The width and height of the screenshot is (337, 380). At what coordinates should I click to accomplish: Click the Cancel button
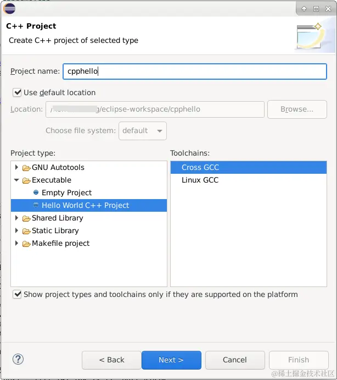[x=235, y=360]
